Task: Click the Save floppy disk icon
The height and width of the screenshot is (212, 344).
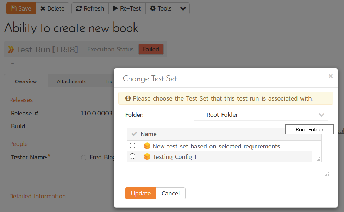Action: click(13, 8)
